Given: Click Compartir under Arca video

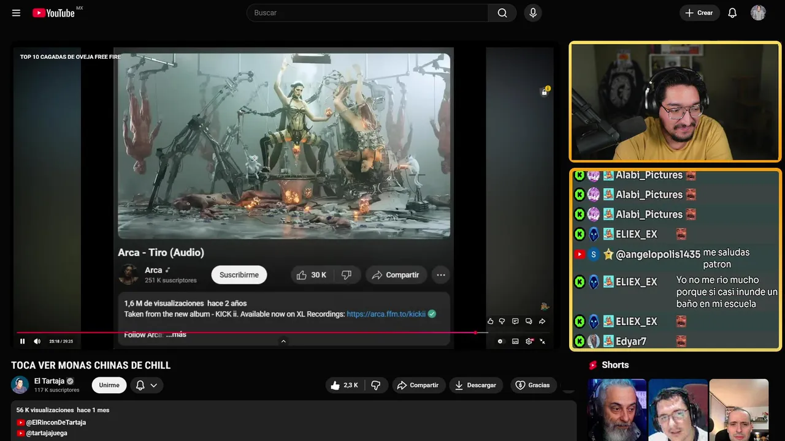Looking at the screenshot, I should [396, 275].
